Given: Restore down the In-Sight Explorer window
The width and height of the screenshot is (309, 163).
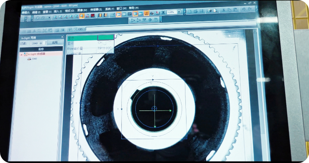Looking at the screenshot, I should 250,3.
